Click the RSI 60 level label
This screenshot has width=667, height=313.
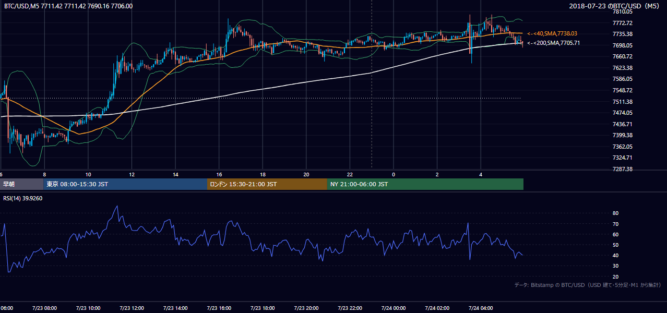tap(615, 235)
